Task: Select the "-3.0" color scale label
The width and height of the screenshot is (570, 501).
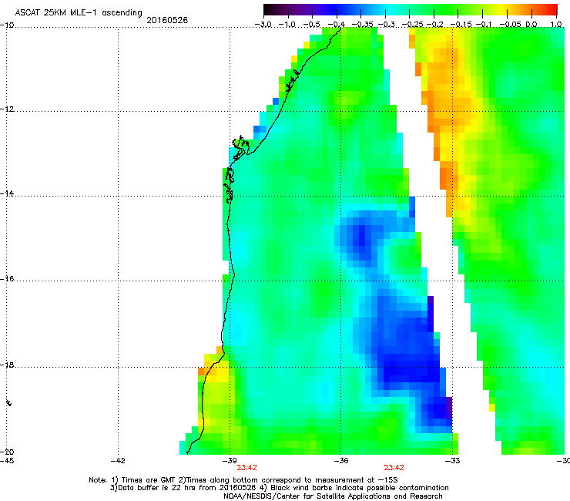Action: coord(263,25)
